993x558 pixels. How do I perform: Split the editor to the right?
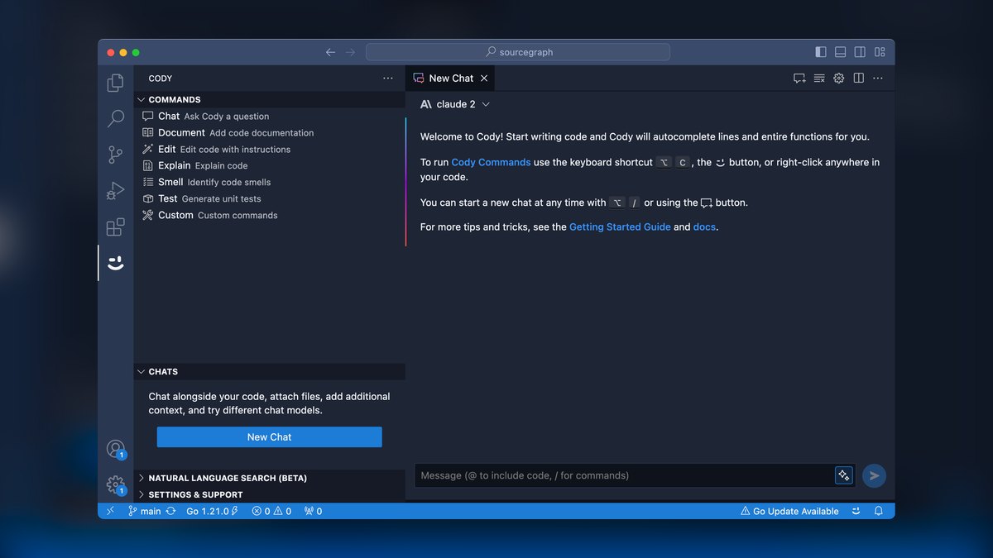click(x=859, y=79)
